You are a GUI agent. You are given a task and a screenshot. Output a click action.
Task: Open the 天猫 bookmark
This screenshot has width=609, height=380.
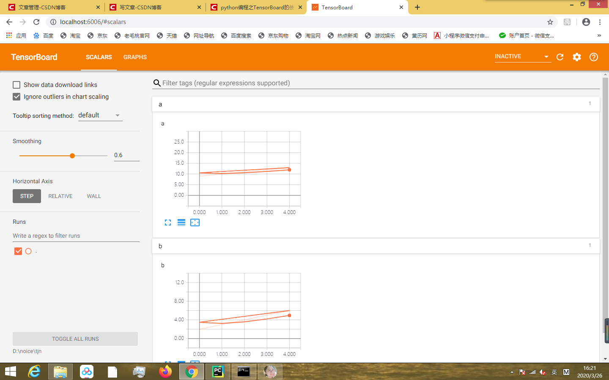pyautogui.click(x=167, y=35)
